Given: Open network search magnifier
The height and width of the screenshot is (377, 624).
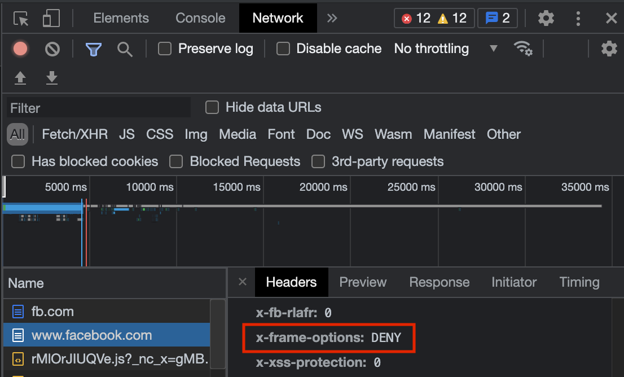Looking at the screenshot, I should (125, 49).
